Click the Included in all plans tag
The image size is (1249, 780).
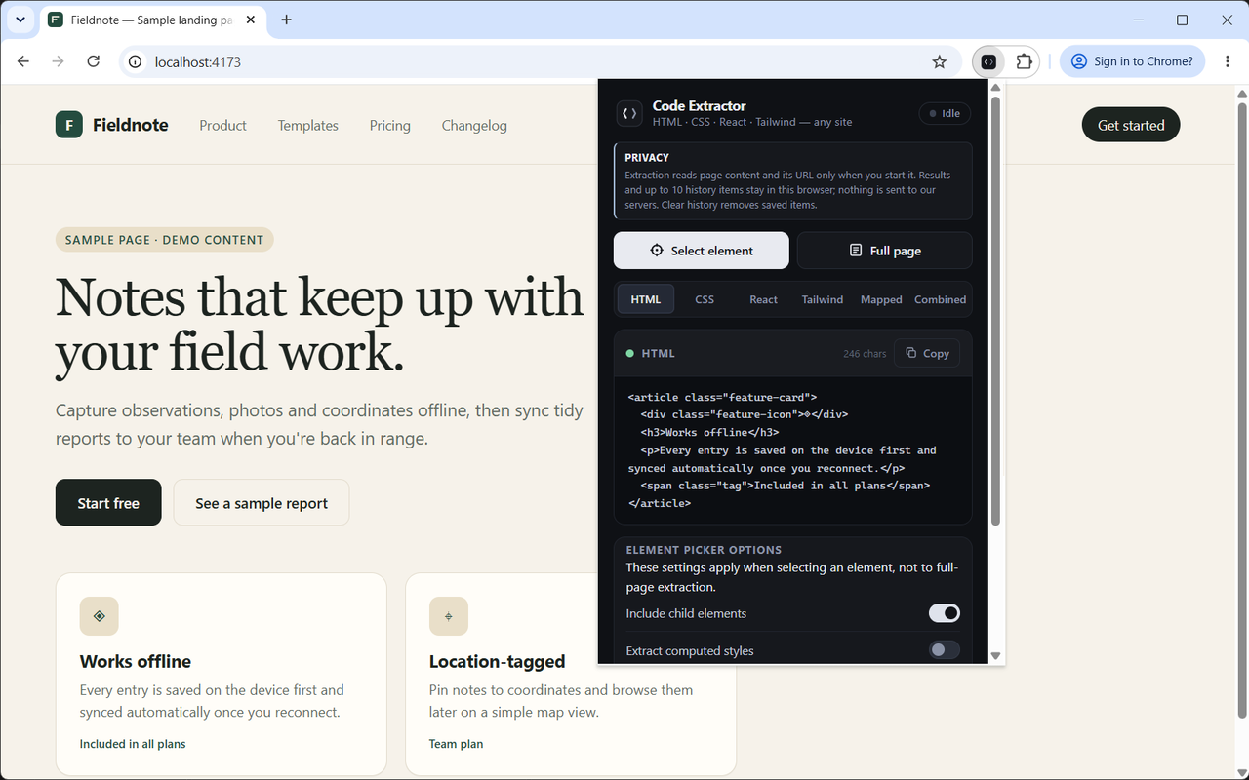[133, 744]
